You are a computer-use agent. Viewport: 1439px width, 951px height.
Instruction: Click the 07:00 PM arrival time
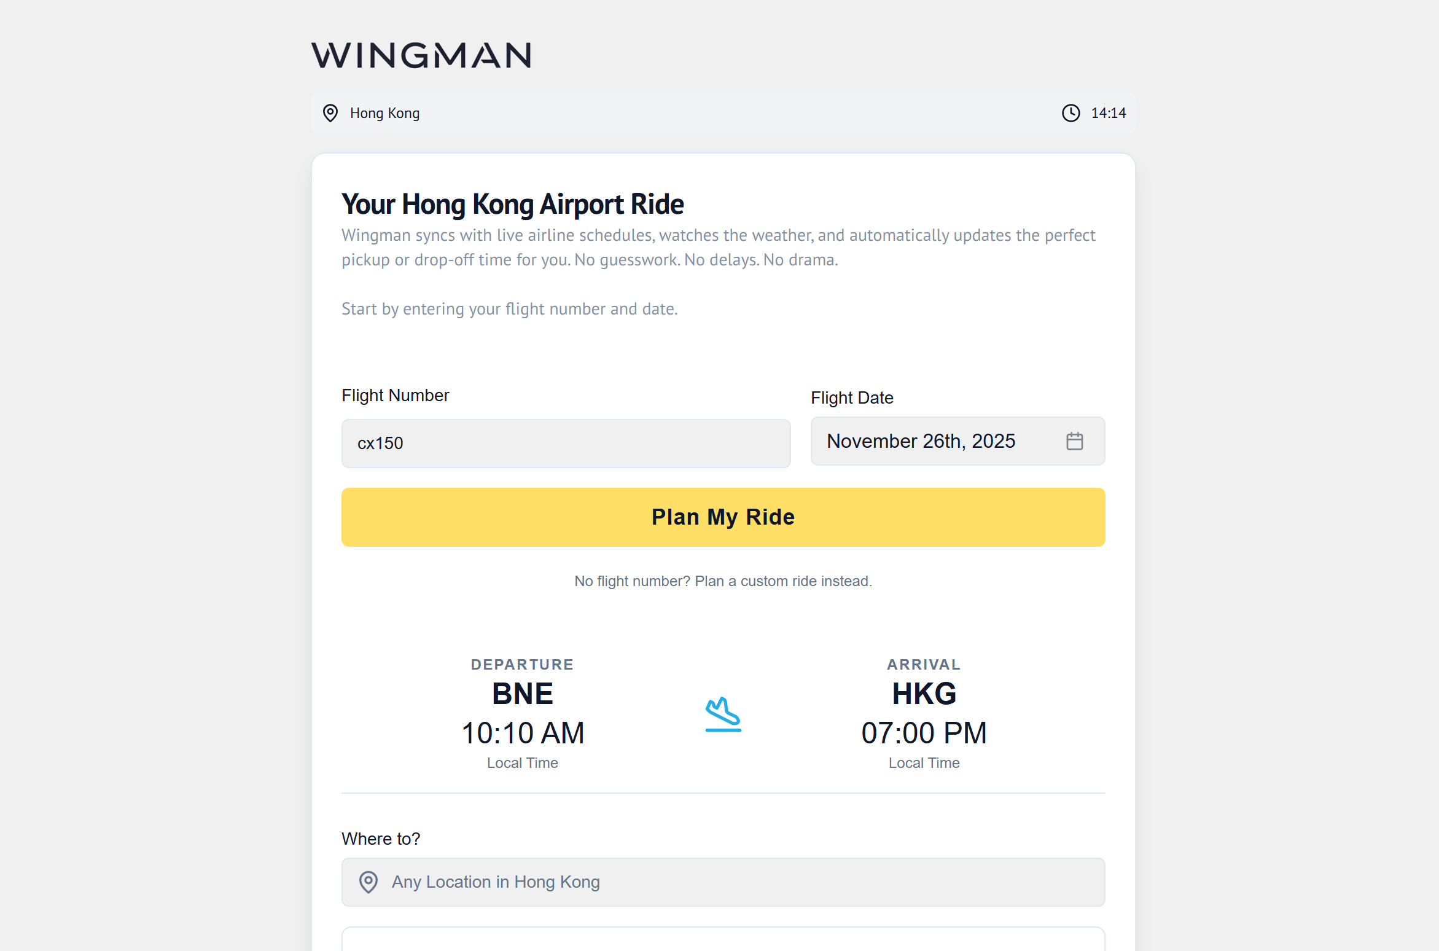[x=924, y=732]
